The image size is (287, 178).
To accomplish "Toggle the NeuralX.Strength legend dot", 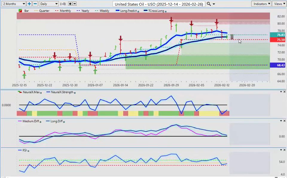I will coord(74,92).
